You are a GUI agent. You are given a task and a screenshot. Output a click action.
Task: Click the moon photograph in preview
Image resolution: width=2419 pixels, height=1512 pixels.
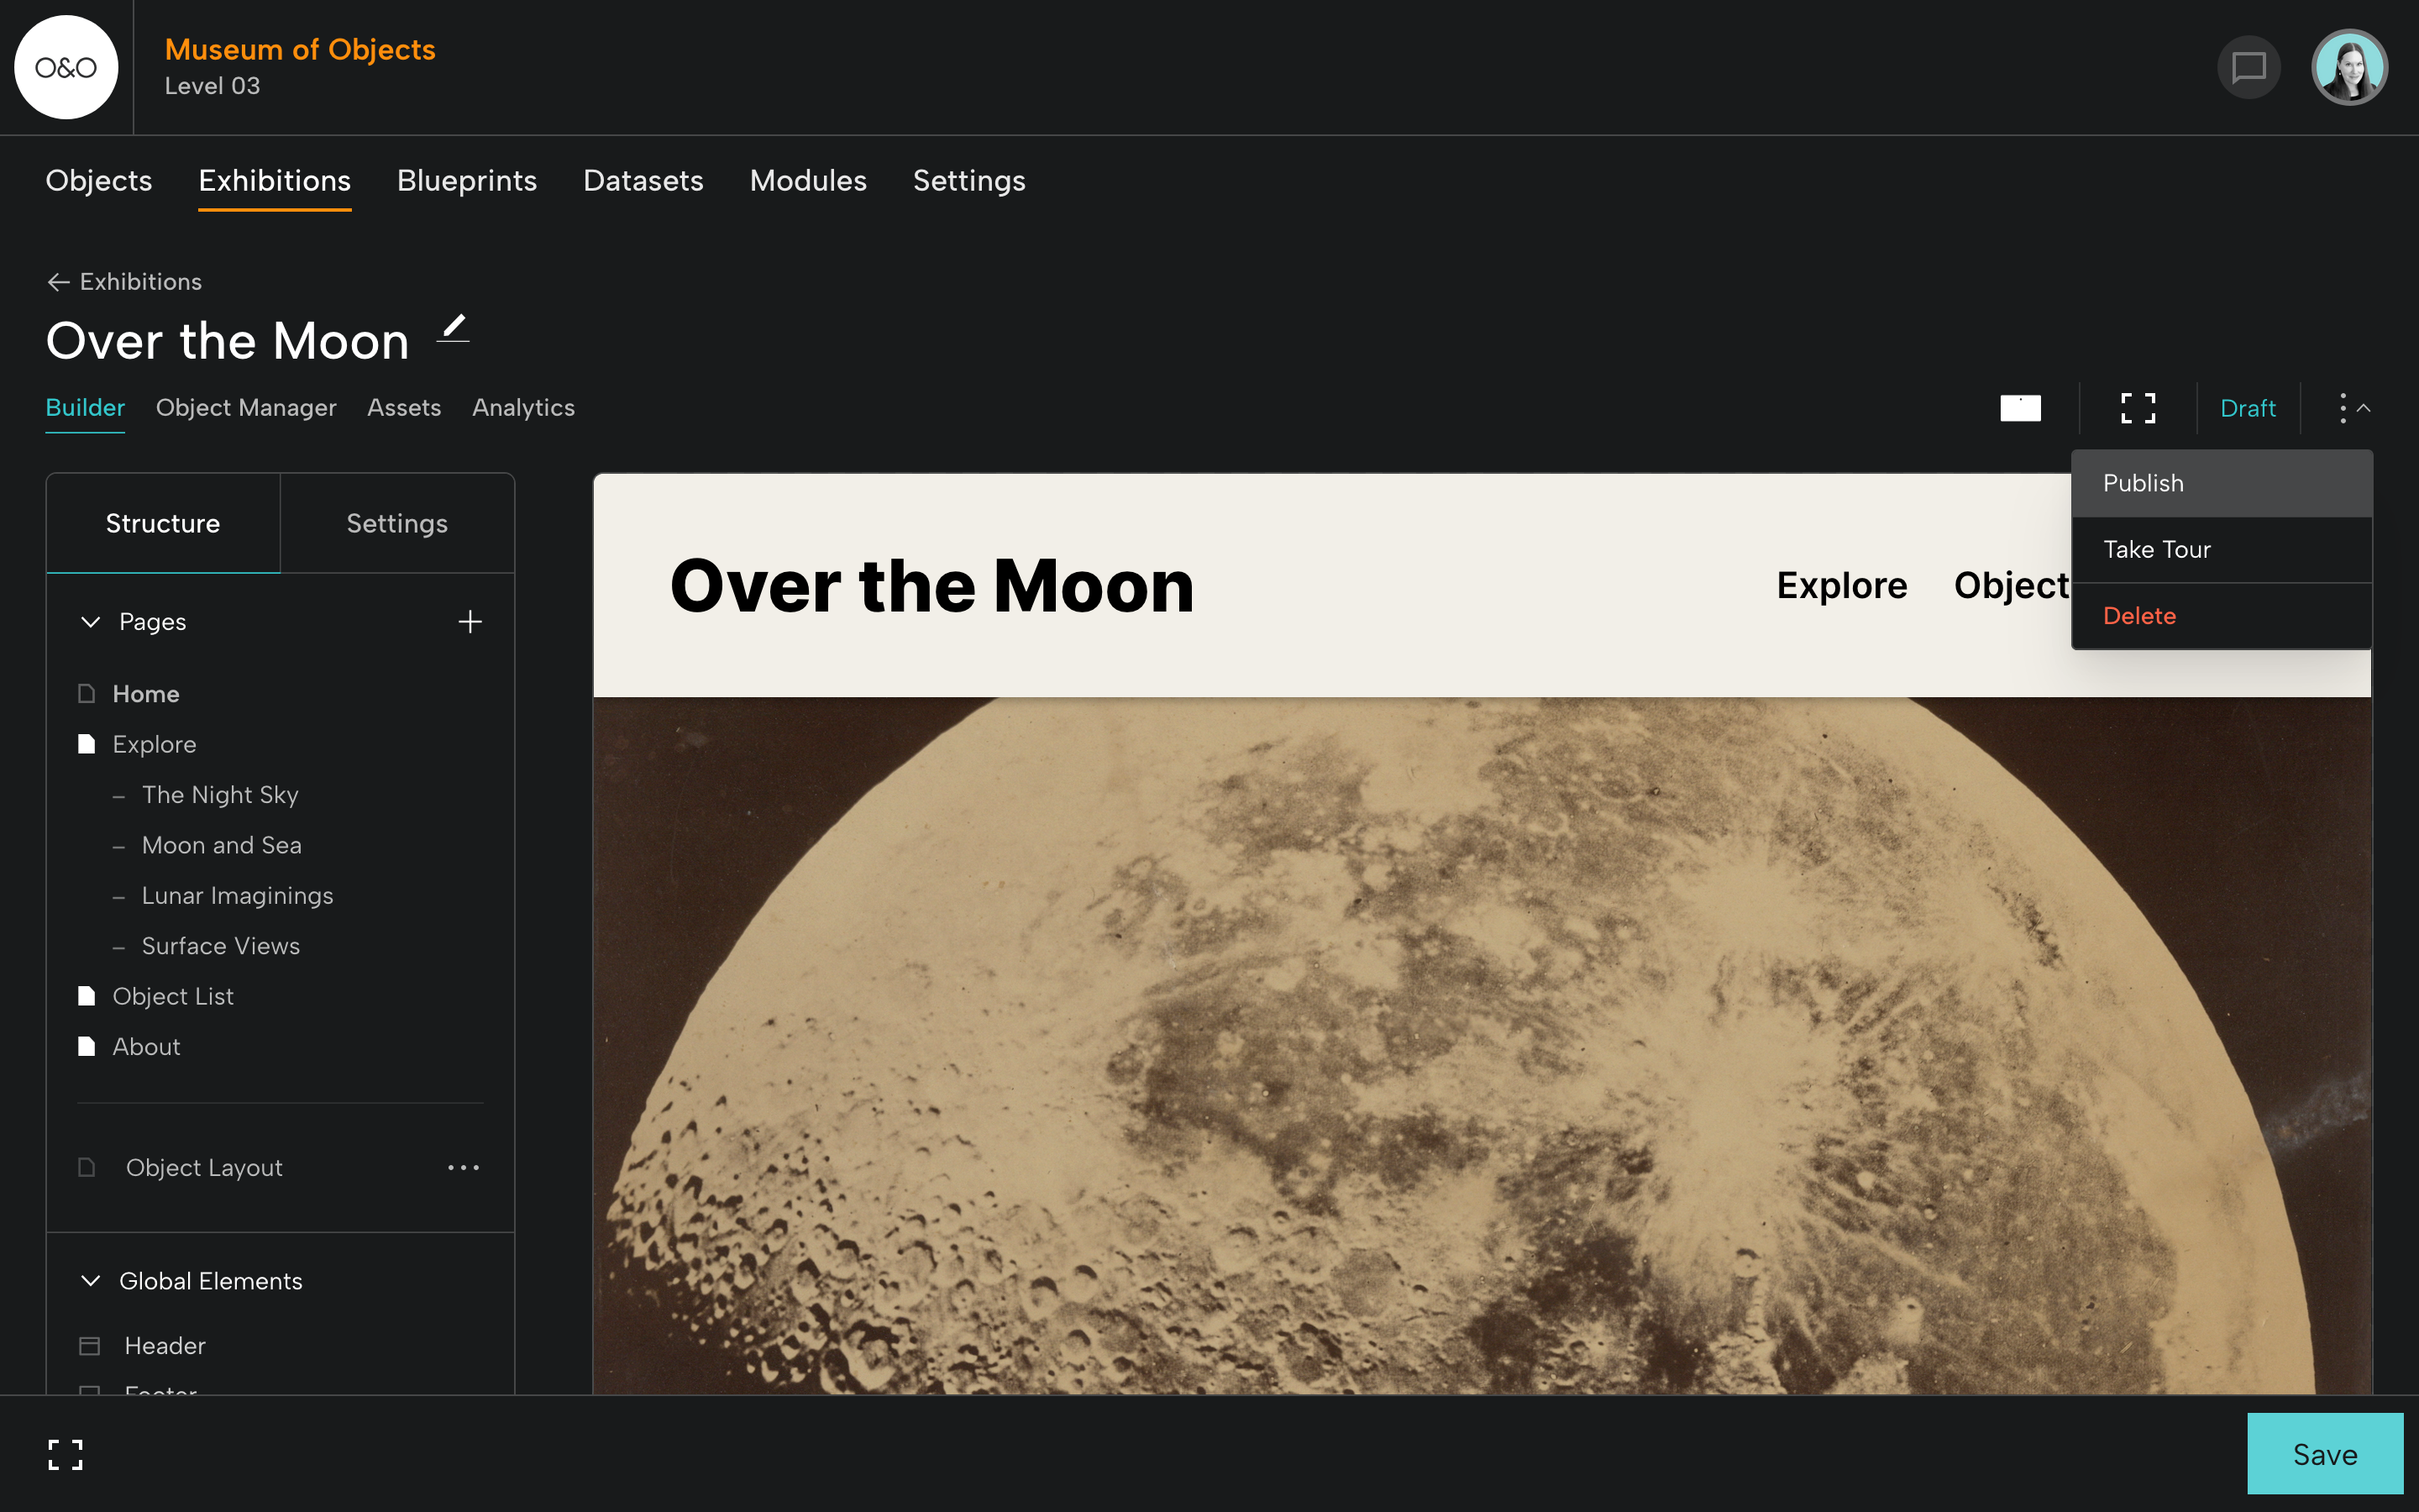point(1482,1045)
